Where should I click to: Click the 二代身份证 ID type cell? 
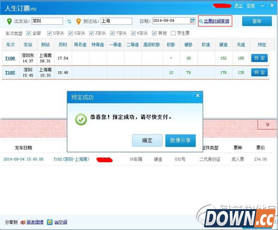tap(210, 159)
